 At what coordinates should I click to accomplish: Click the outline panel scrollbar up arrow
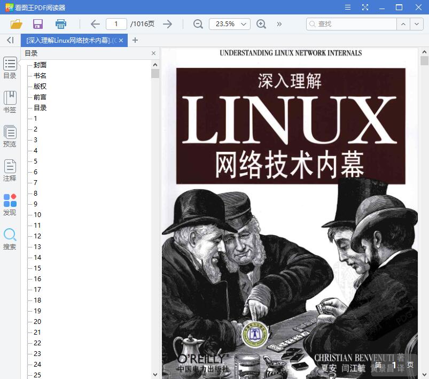[x=155, y=65]
